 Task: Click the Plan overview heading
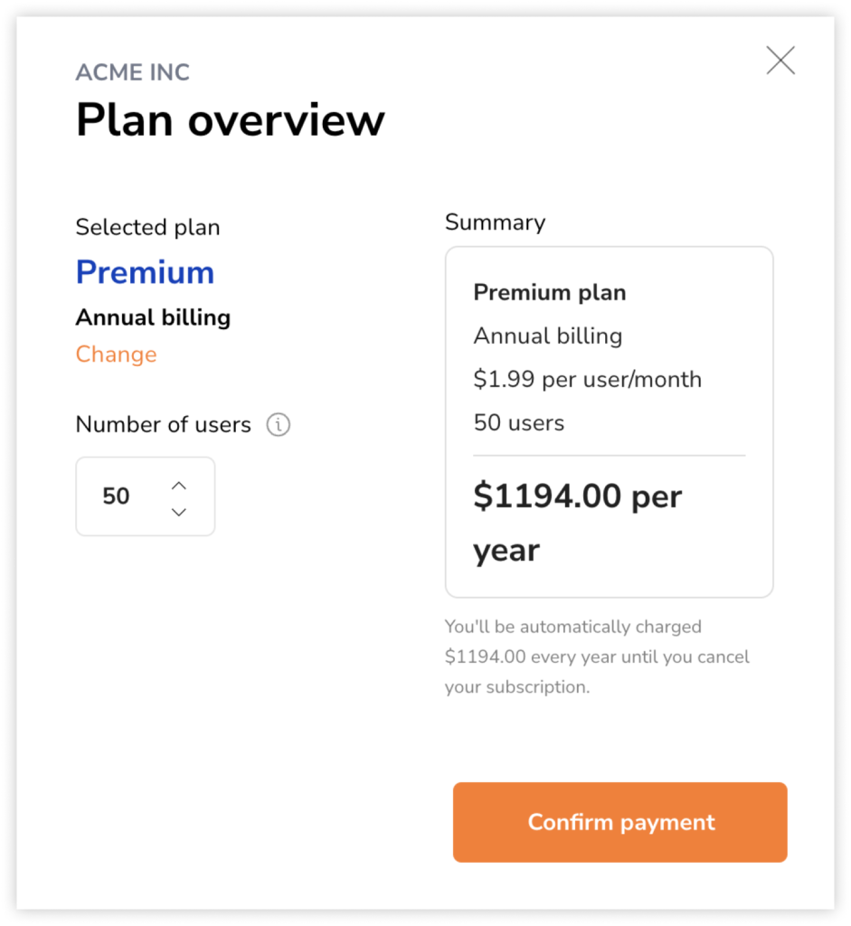[x=231, y=120]
